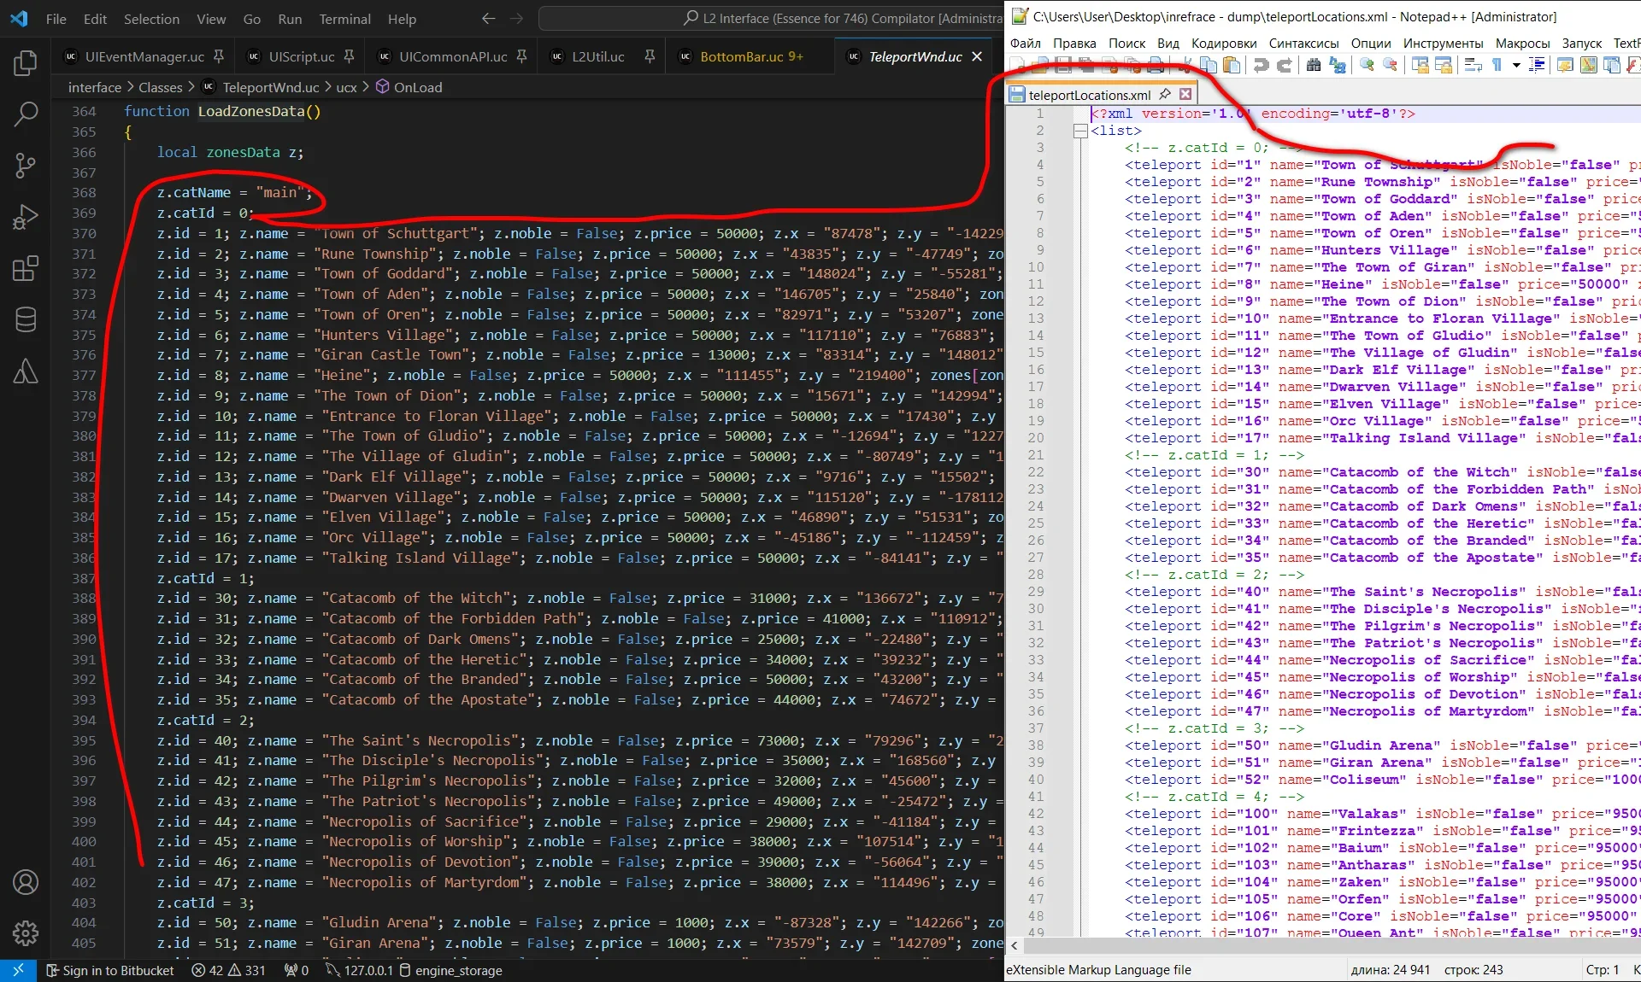Open the Explorer view in VS Code
The image size is (1641, 982).
(26, 62)
